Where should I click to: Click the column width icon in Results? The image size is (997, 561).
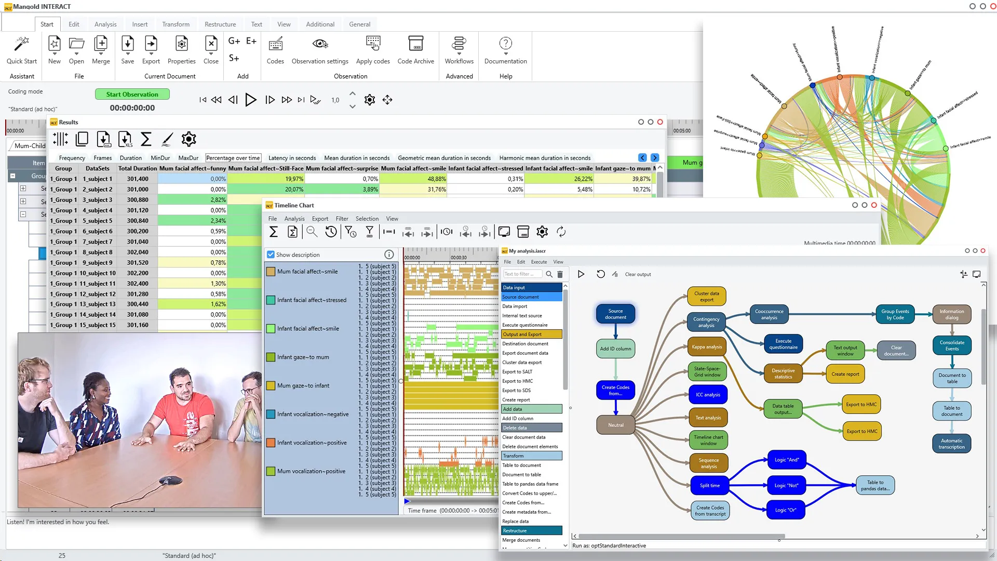(60, 139)
